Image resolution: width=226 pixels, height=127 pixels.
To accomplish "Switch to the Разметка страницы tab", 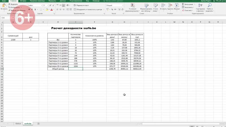I will 37,1.
